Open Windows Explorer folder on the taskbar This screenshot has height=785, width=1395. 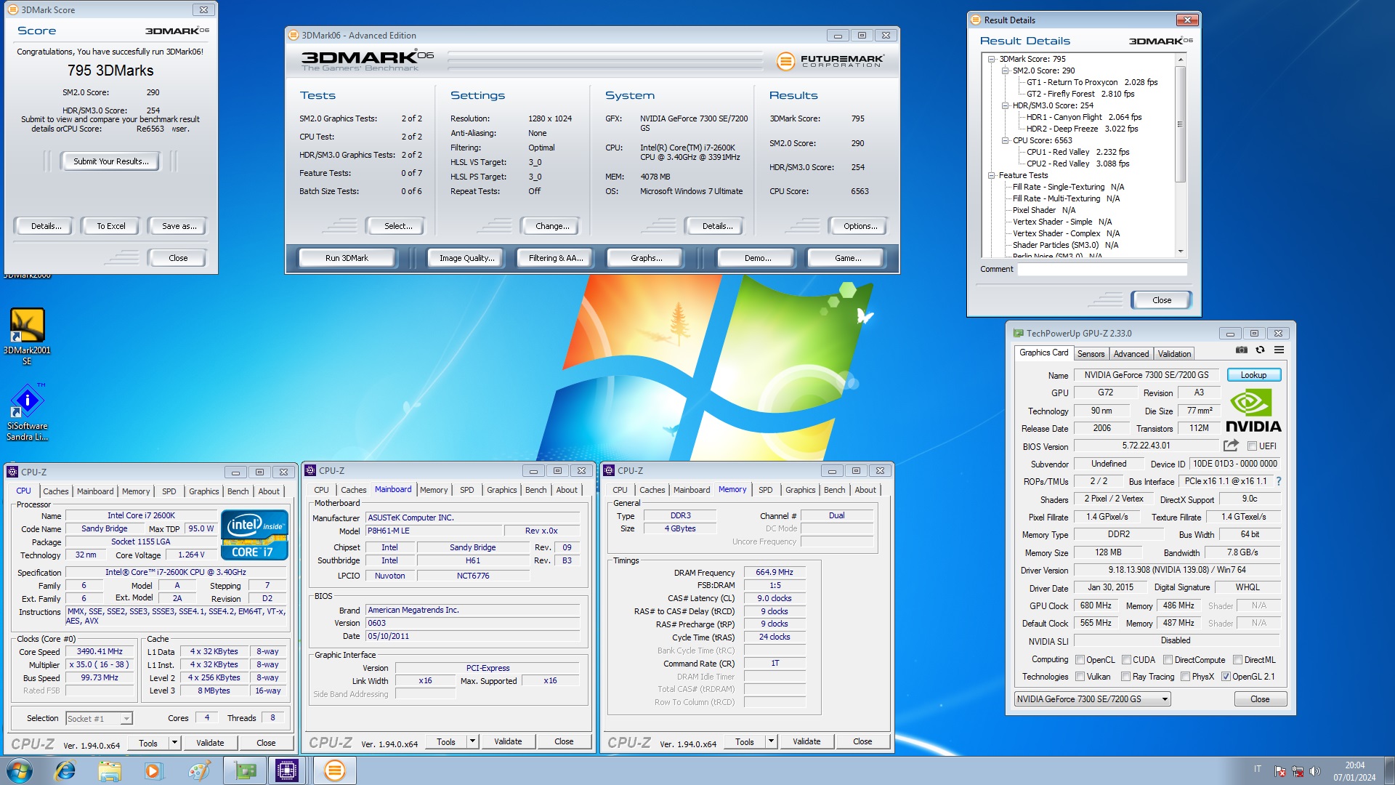coord(110,770)
